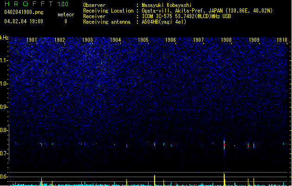Screen dimensions: 292x186
Task: Select observer name Masayuki Kobayashi
Action: click(x=167, y=5)
